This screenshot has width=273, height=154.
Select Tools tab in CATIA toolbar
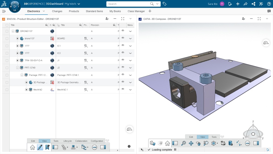point(214,137)
